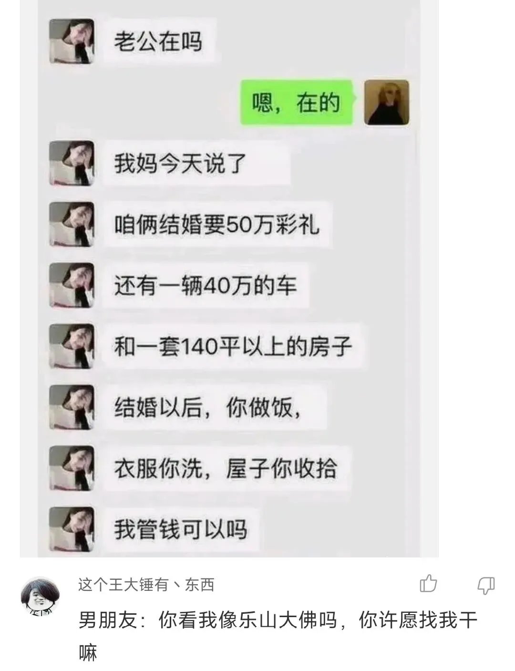Select the "结婚以后，你做饭，" bubble
This screenshot has height=671, width=515.
[x=214, y=408]
